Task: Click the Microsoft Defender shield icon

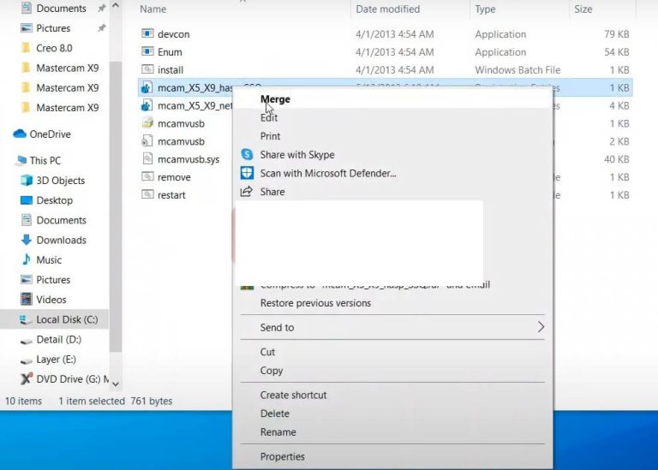Action: (x=247, y=173)
